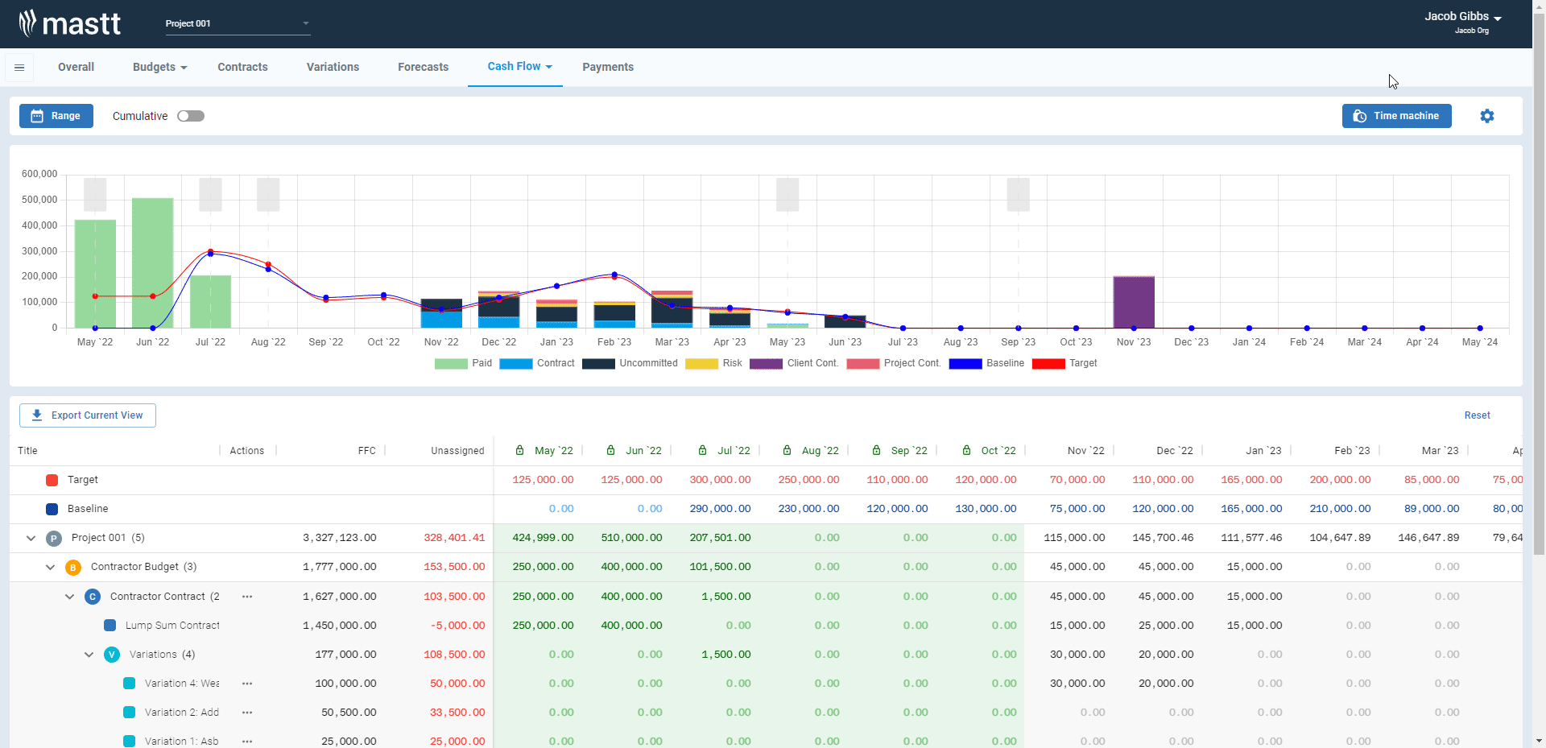
Task: Switch to the Payments tab
Action: click(x=608, y=67)
